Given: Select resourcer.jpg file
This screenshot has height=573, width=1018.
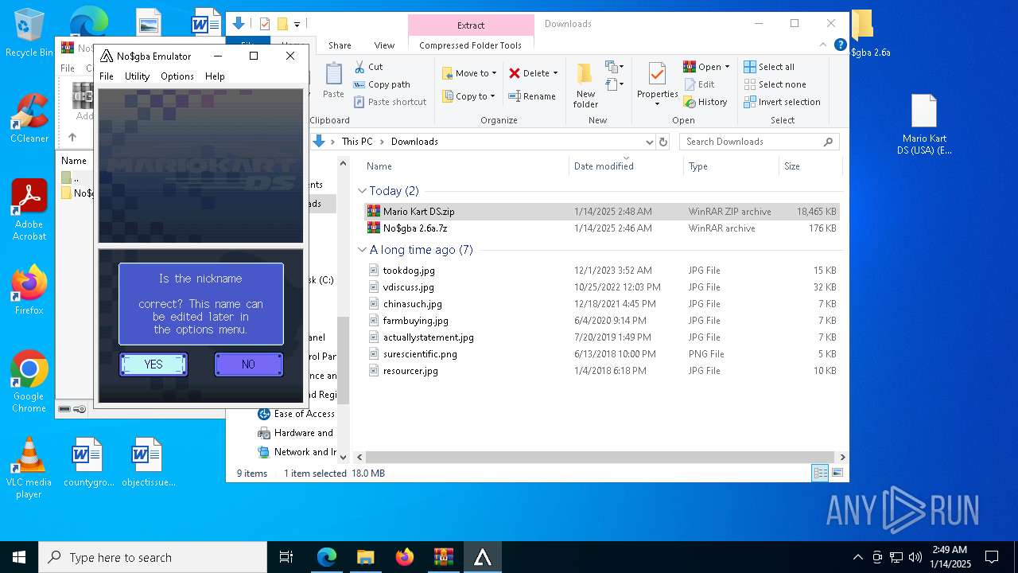Looking at the screenshot, I should pos(602,371).
